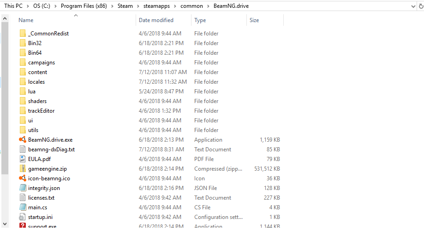Click the trackEditor folder icon

[23, 111]
